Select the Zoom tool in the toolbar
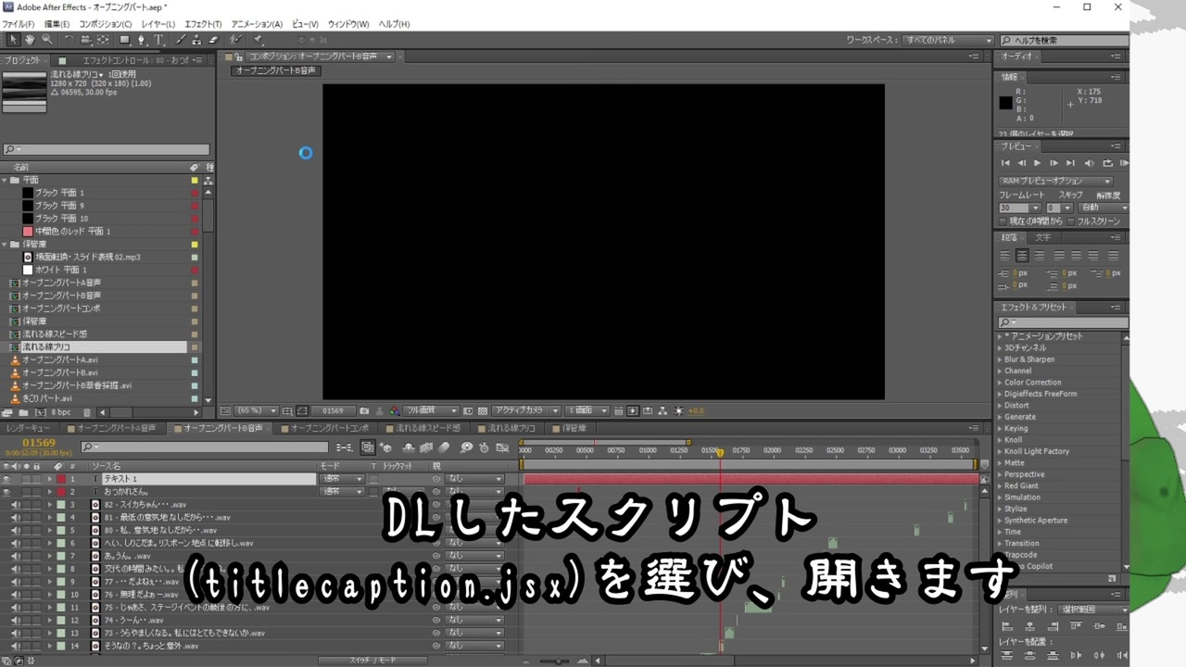The width and height of the screenshot is (1186, 667). click(46, 40)
